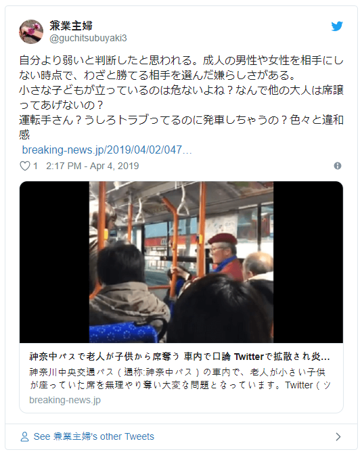This screenshot has height=454, width=362.
Task: Open See 兼業主婦's other Tweets link
Action: tap(94, 436)
